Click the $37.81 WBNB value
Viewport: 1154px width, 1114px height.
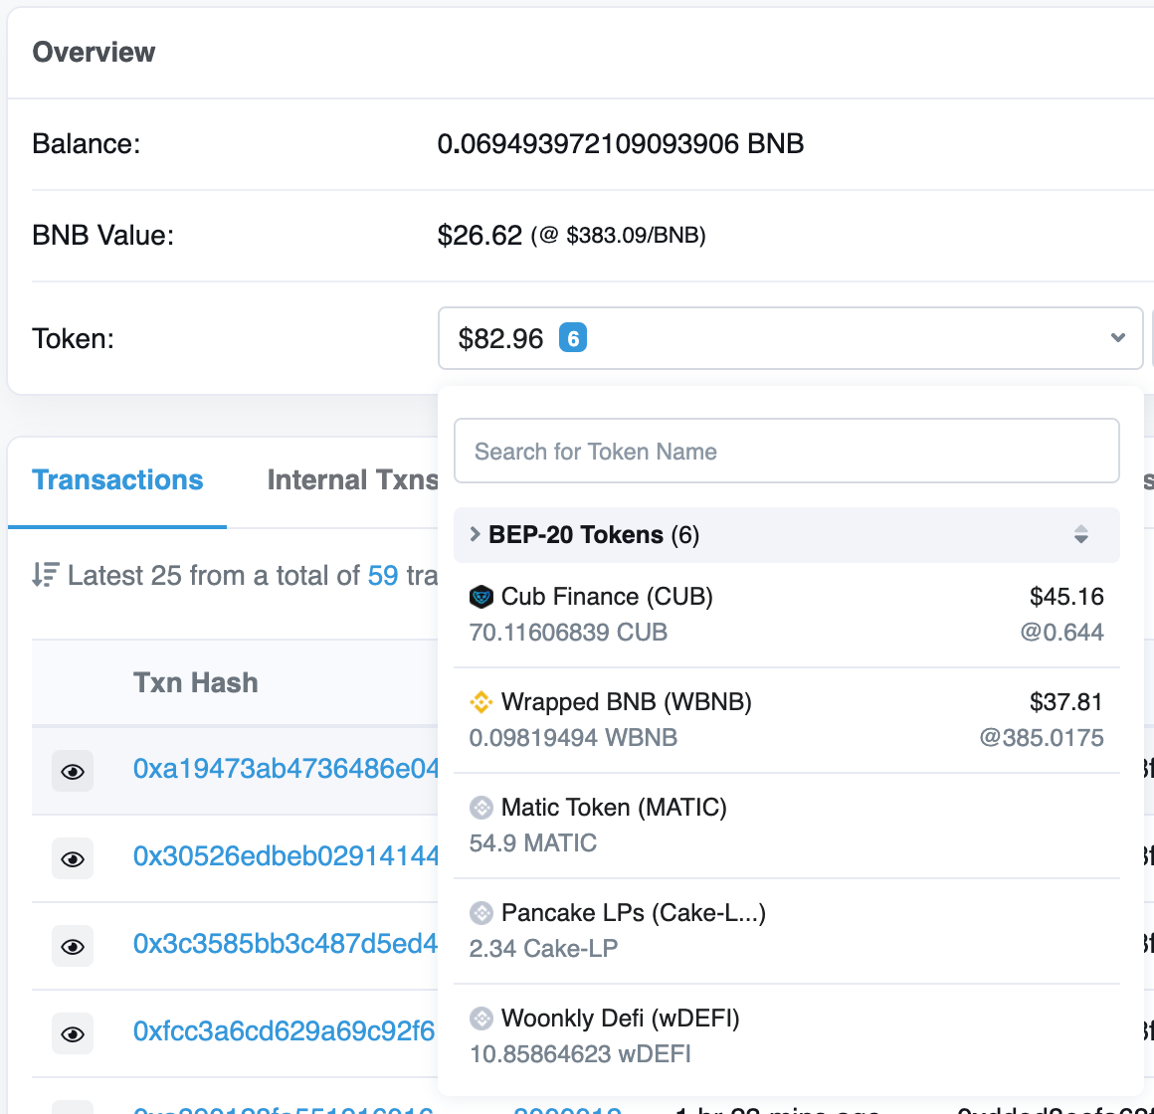click(1066, 702)
